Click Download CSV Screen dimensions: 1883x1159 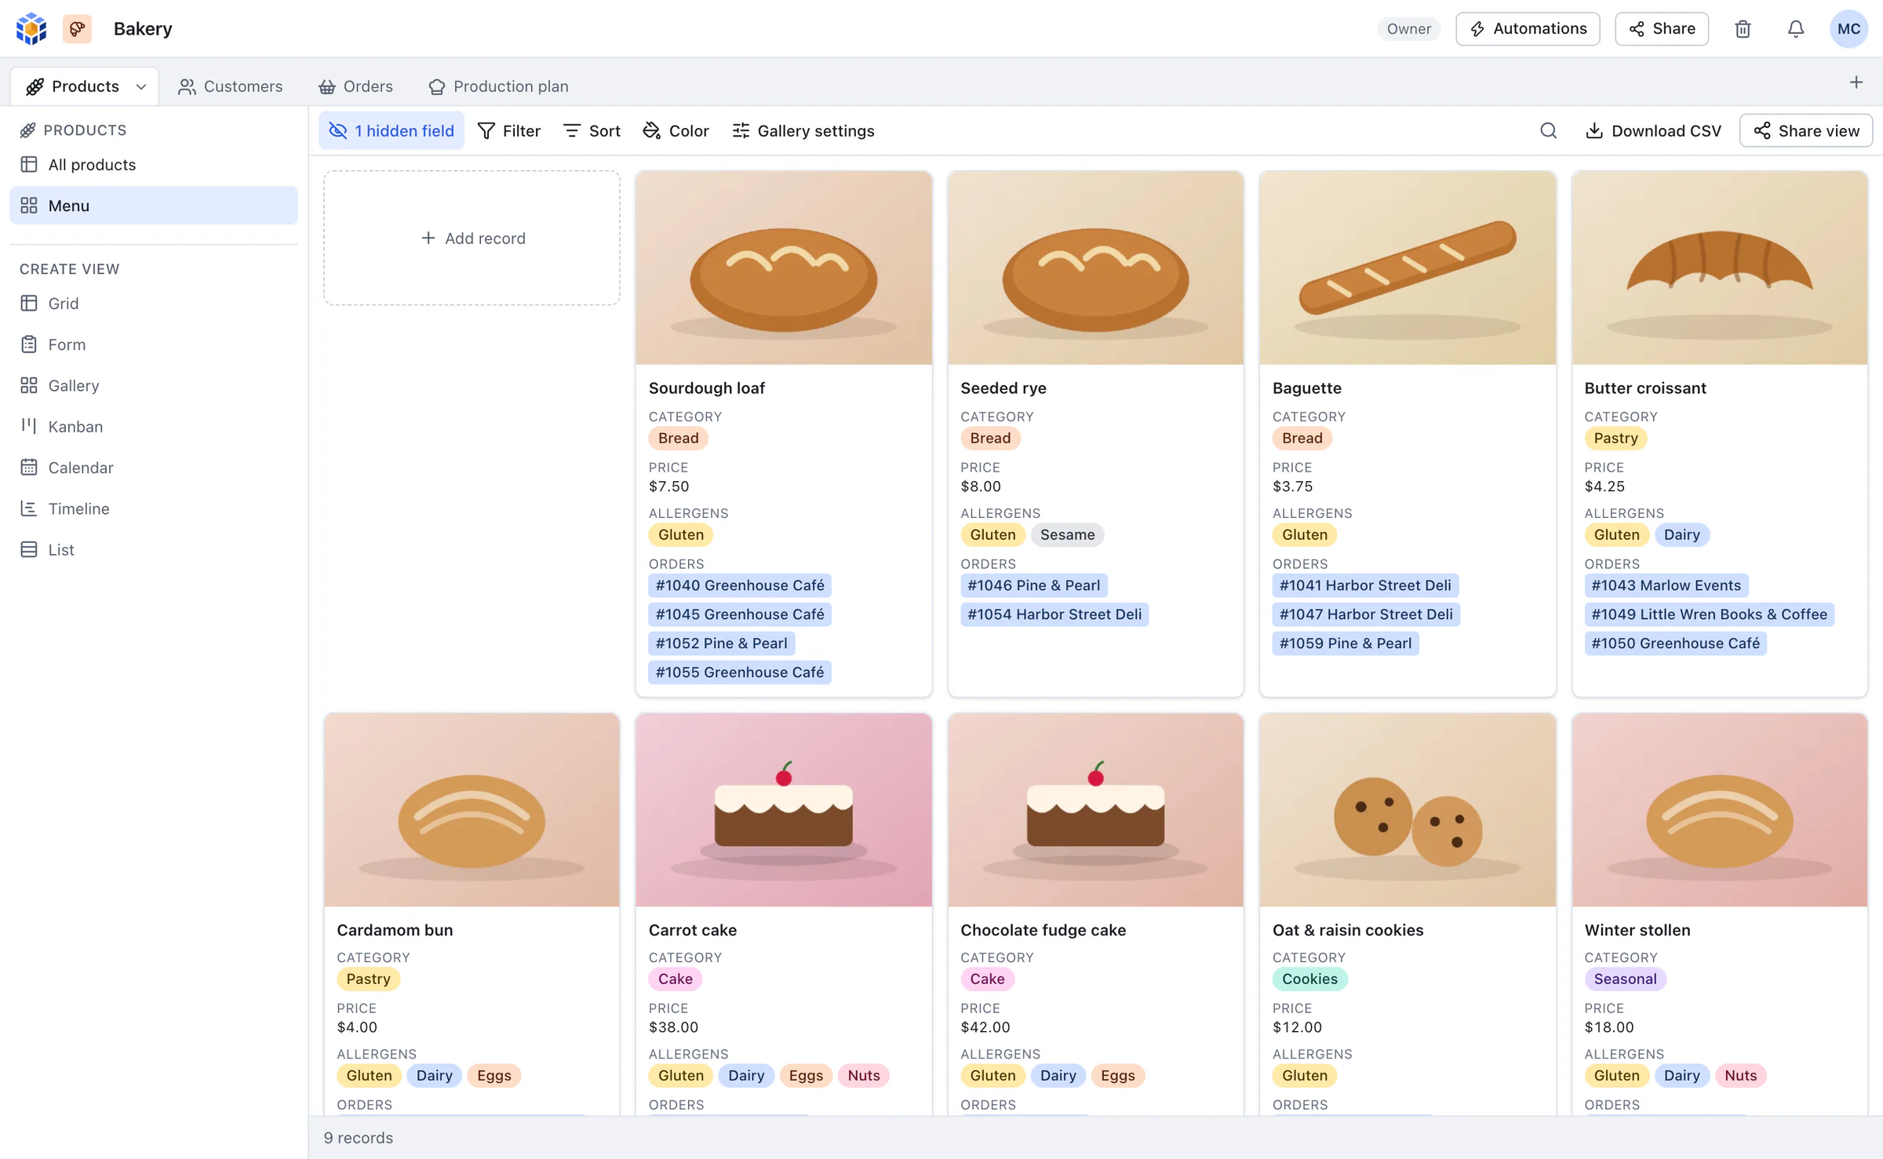tap(1653, 131)
